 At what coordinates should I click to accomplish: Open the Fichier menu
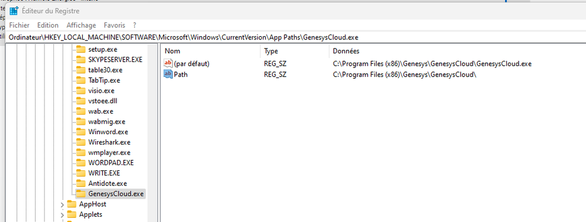tap(19, 25)
